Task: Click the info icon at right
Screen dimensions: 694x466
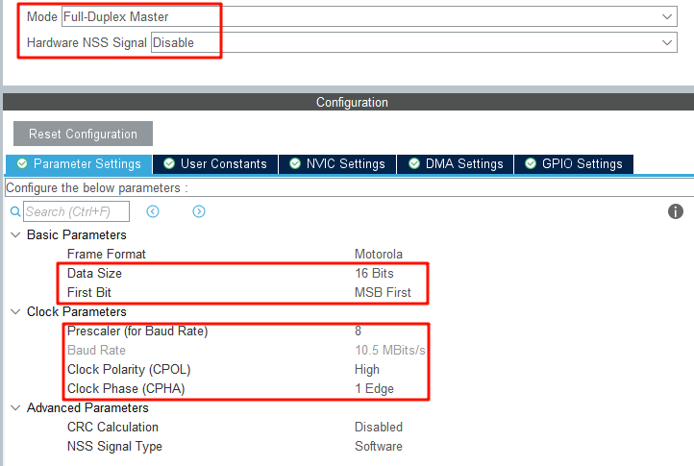Action: (676, 211)
